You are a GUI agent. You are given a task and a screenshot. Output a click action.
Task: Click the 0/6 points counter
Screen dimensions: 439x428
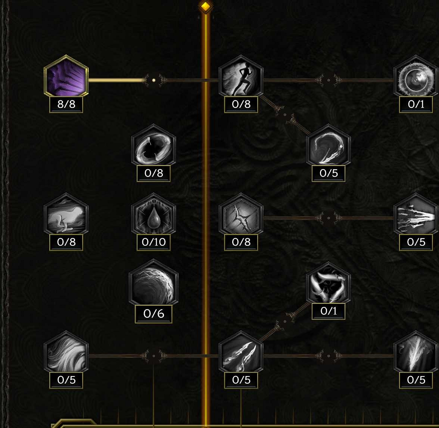[x=153, y=314]
